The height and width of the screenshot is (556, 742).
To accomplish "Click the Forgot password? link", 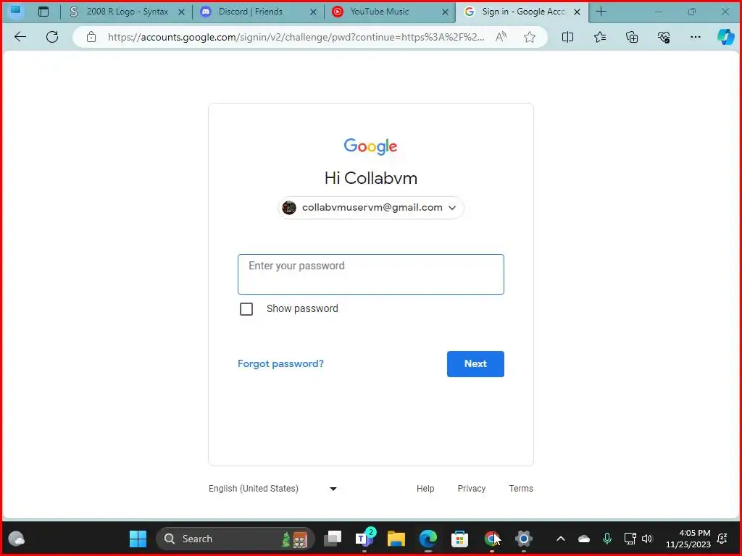I will click(280, 363).
